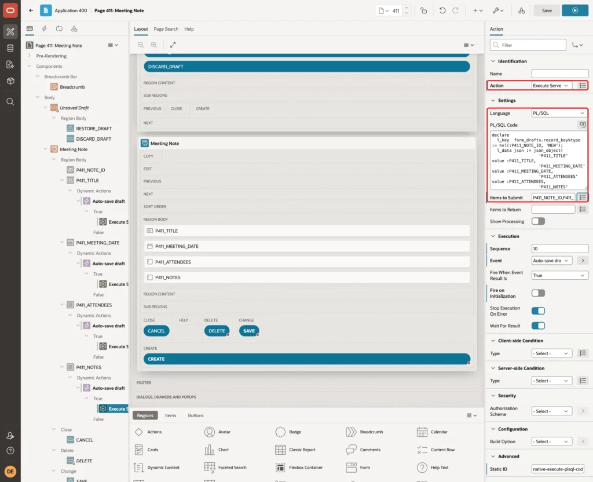Click the Save button in toolbar
The height and width of the screenshot is (482, 593).
pos(547,10)
